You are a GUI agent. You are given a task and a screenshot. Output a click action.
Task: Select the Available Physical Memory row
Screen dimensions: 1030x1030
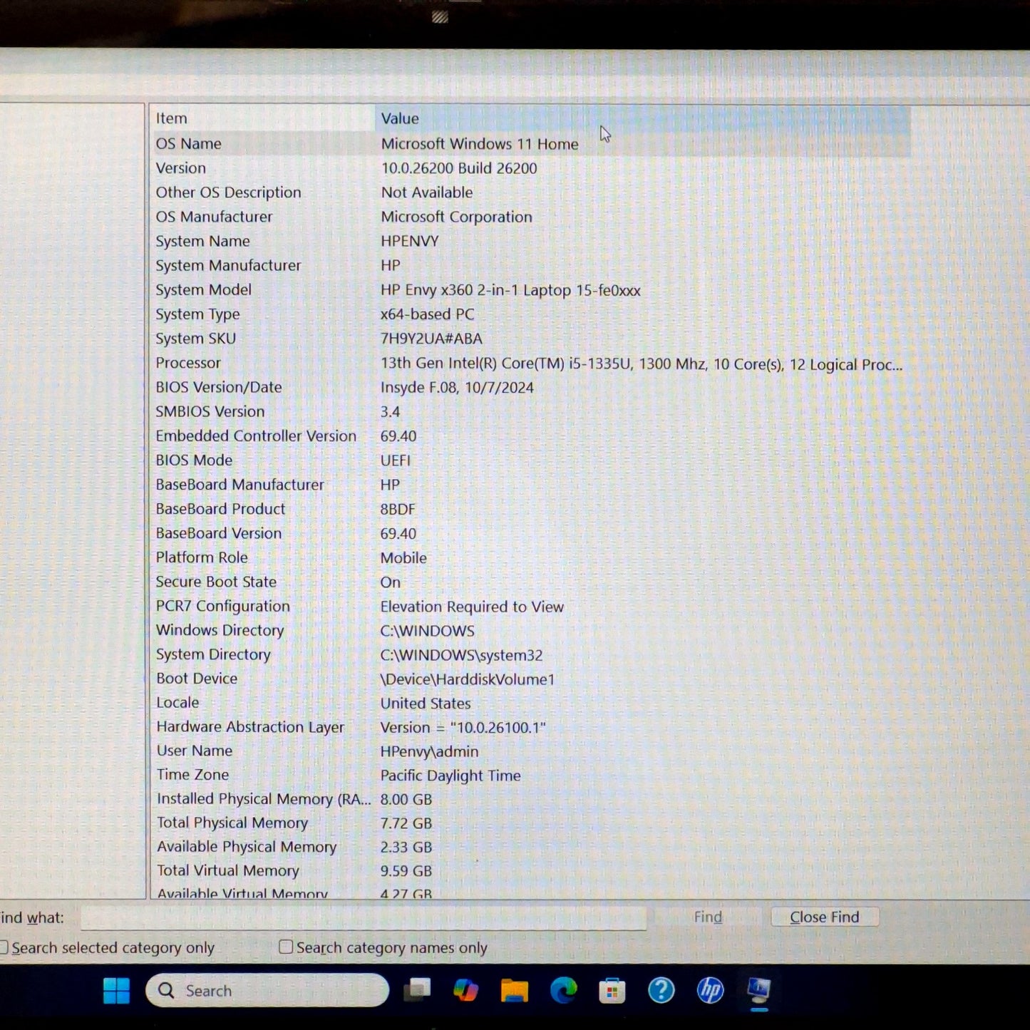coord(530,847)
